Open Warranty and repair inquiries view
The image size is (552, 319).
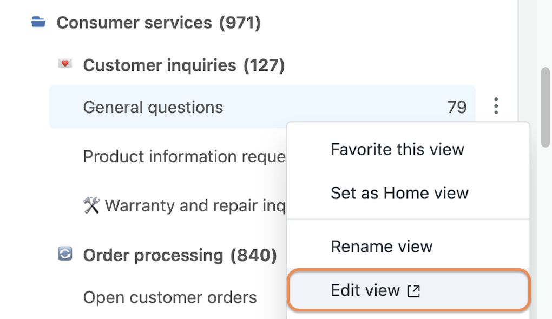click(185, 206)
